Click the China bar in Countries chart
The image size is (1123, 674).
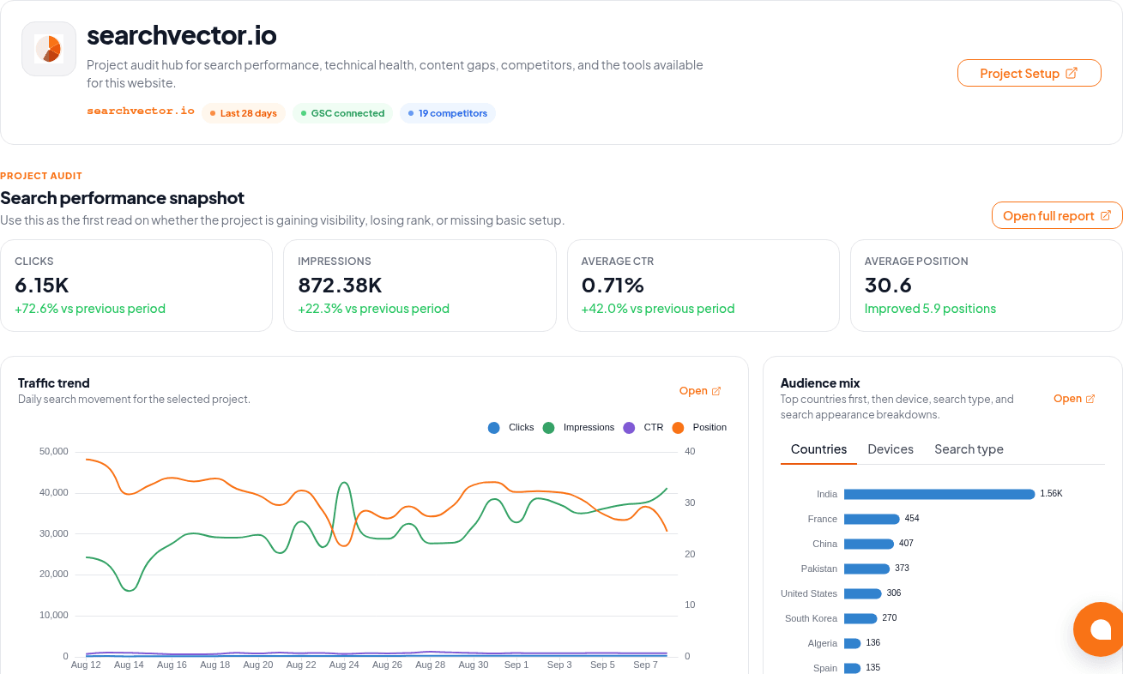(x=869, y=544)
